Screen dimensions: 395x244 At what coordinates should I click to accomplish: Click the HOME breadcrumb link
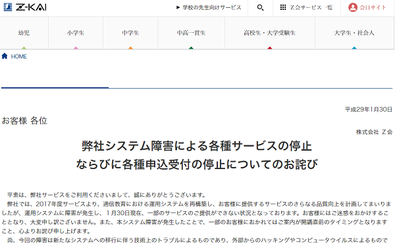(x=18, y=57)
